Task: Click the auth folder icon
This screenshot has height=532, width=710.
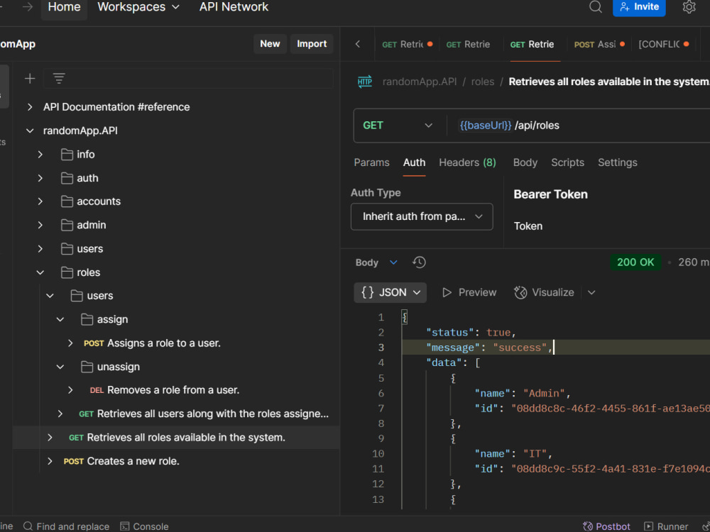Action: tap(67, 178)
